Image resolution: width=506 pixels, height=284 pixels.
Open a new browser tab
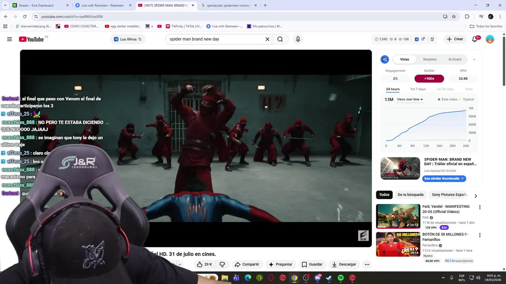265,6
